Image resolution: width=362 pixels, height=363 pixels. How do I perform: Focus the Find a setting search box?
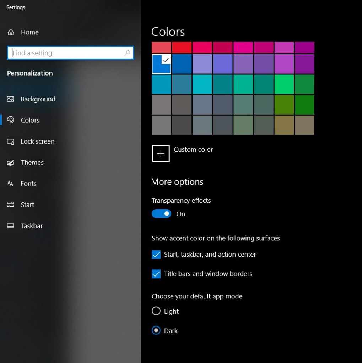pos(71,53)
